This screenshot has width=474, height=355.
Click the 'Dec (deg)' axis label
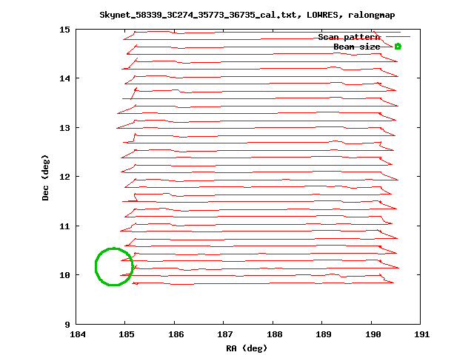click(45, 177)
